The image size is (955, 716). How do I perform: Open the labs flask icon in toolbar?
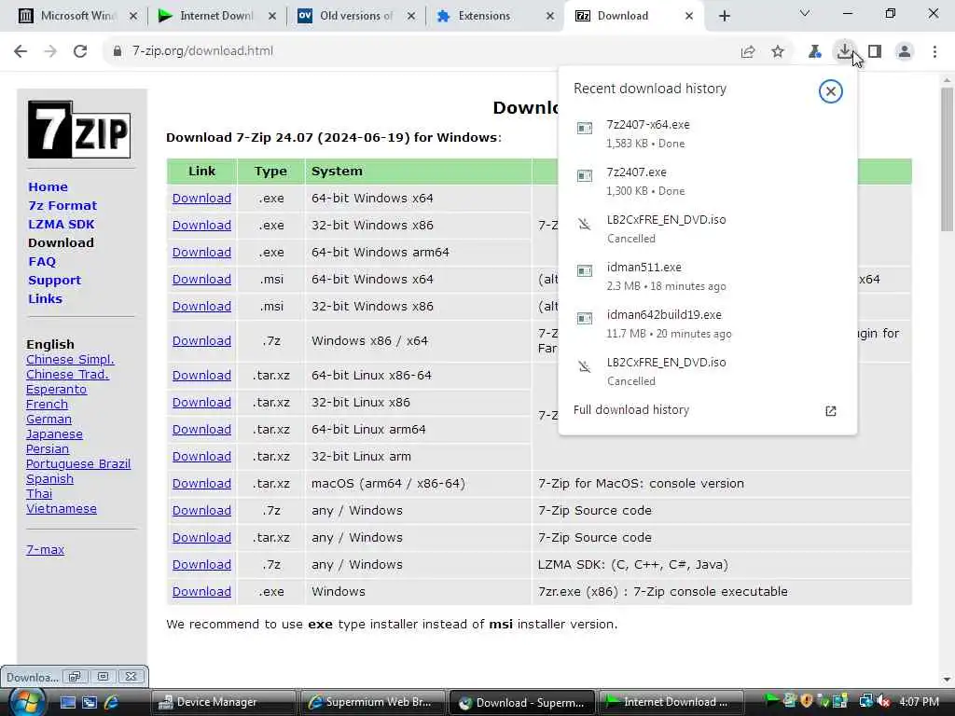point(814,51)
